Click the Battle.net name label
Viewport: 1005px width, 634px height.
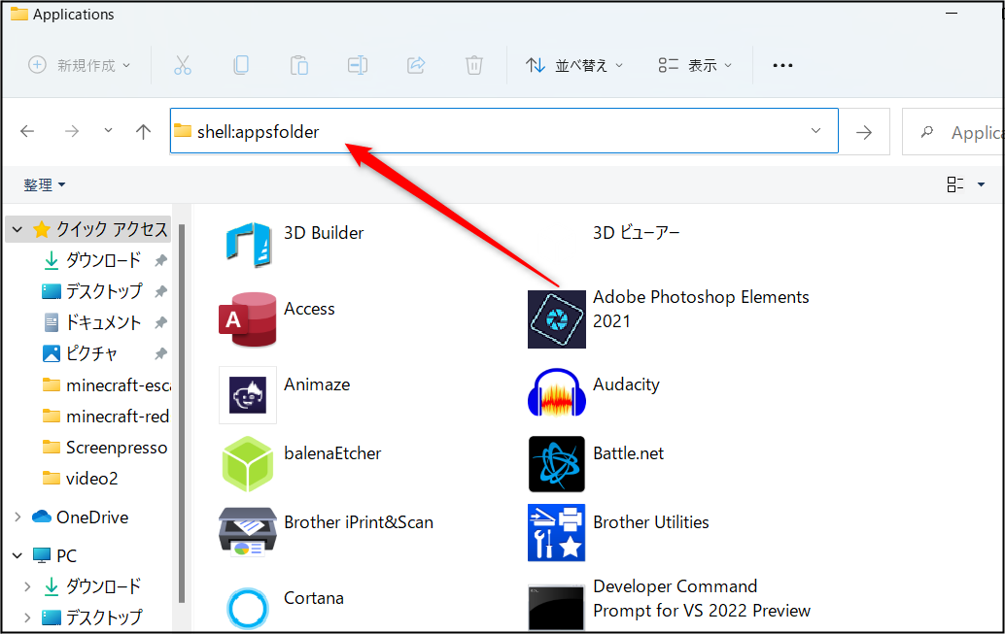[x=628, y=453]
